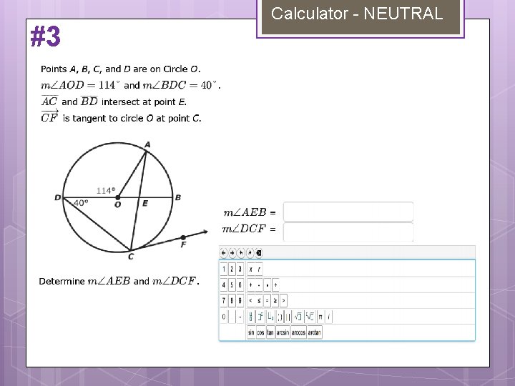
Task: Click the redo curved arrow icon
Action: (x=250, y=253)
